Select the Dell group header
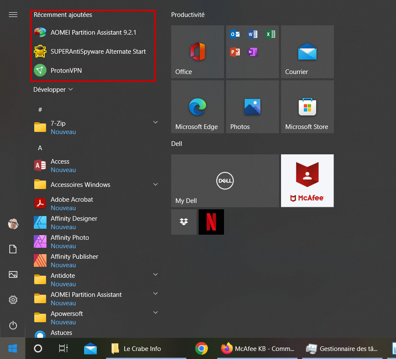The width and height of the screenshot is (396, 359). click(x=177, y=143)
